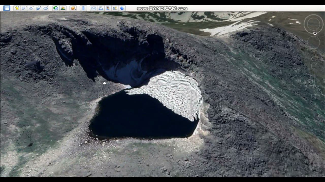View this location in Google Maps
This screenshot has width=325, height=182.
click(x=115, y=8)
